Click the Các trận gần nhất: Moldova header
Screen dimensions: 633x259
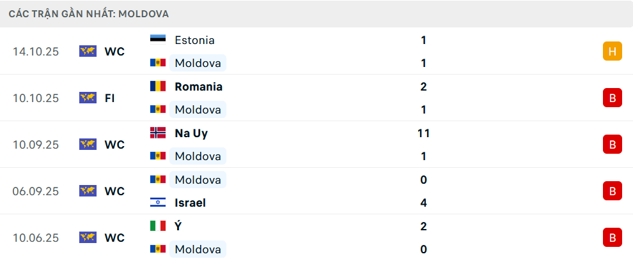(x=89, y=13)
